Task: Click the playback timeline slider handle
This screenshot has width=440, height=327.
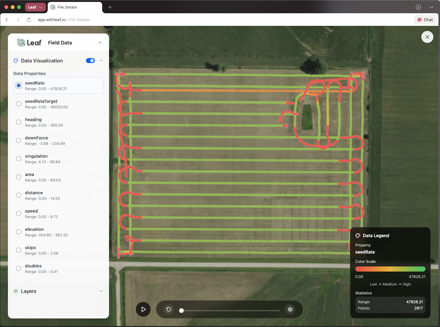Action: tap(181, 311)
